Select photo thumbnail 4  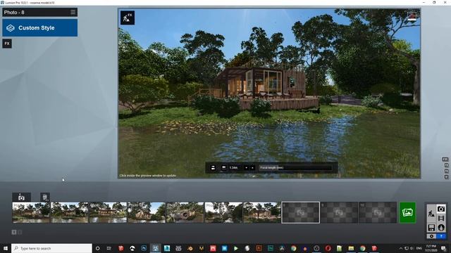coord(147,212)
